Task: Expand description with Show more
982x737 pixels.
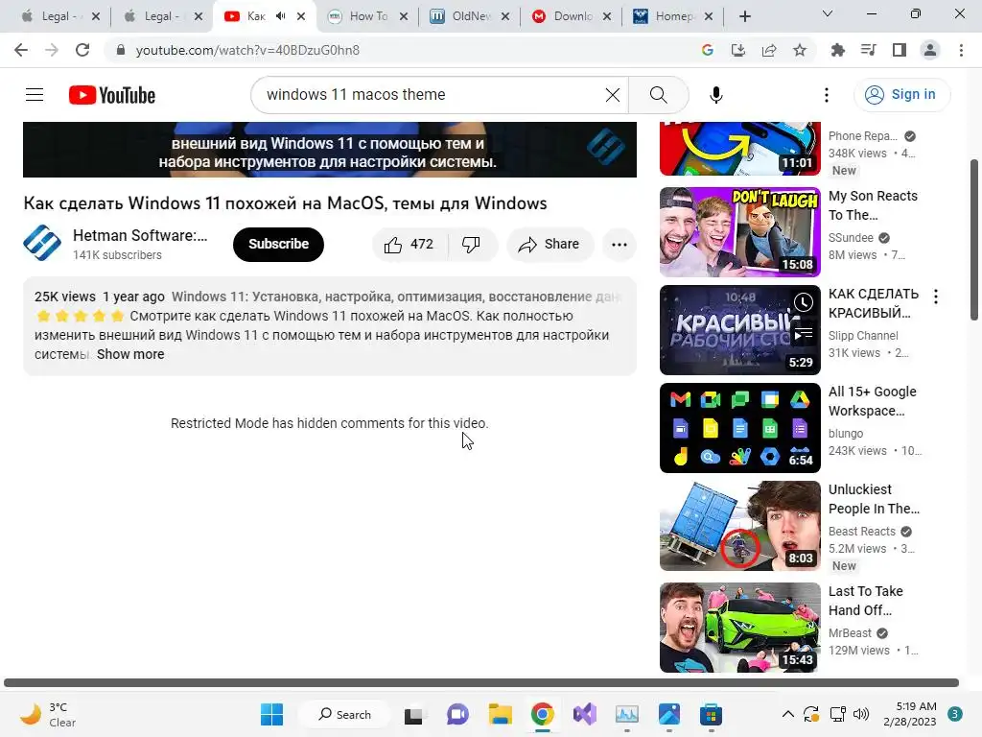Action: click(130, 354)
